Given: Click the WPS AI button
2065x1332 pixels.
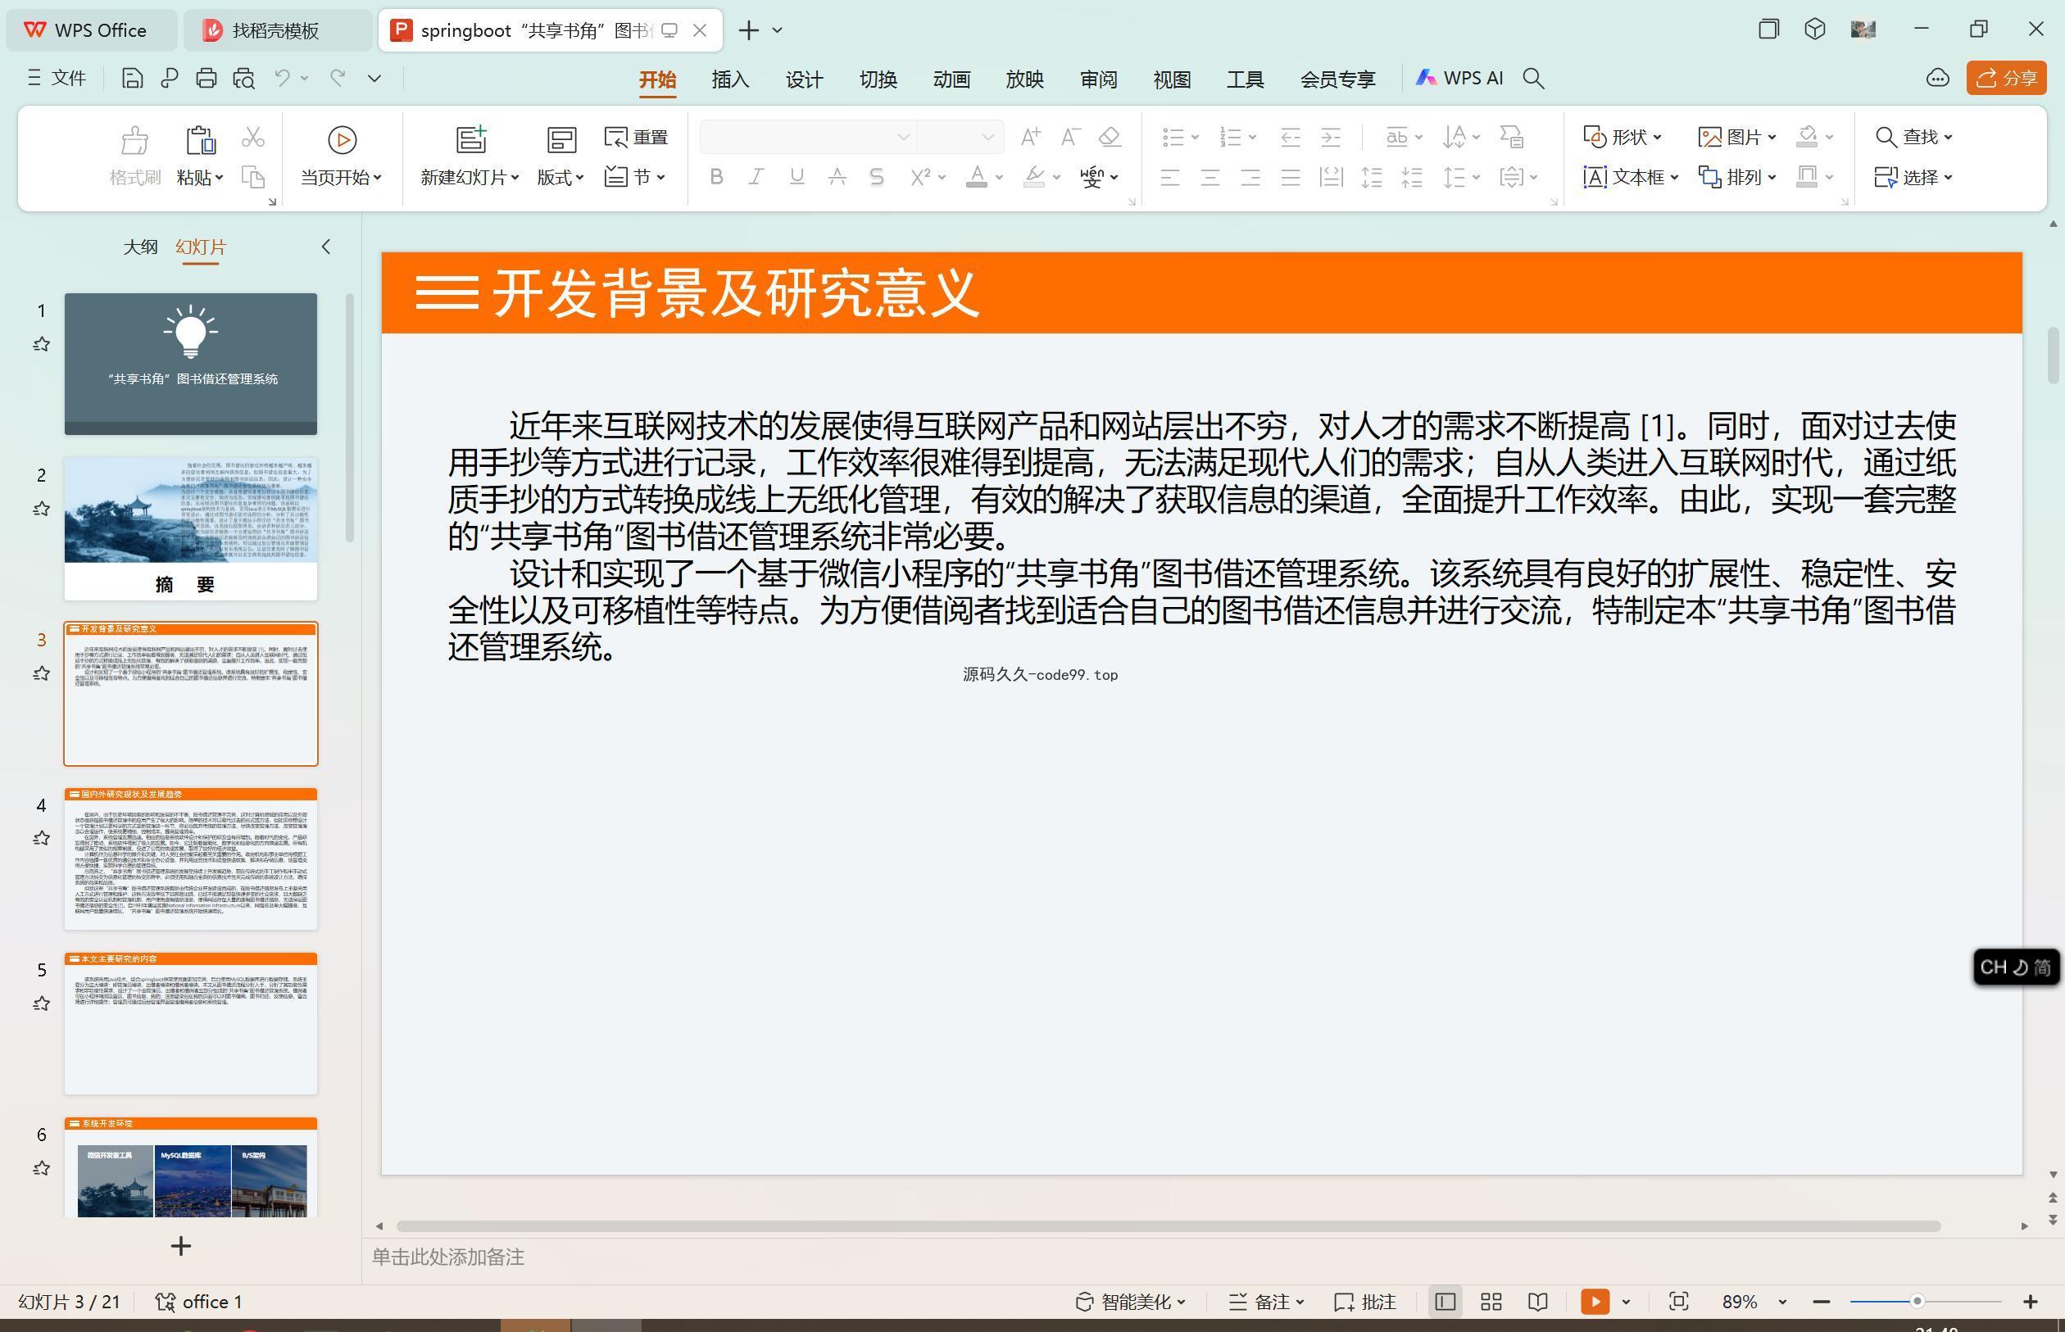Looking at the screenshot, I should point(1459,79).
